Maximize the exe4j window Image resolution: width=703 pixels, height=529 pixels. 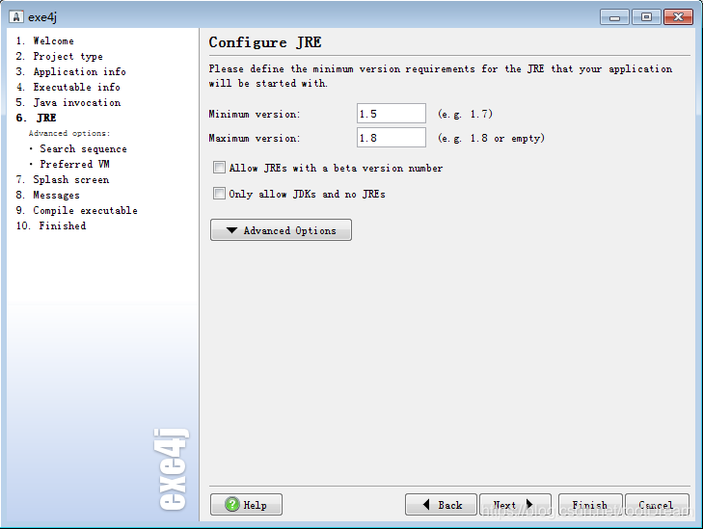646,17
